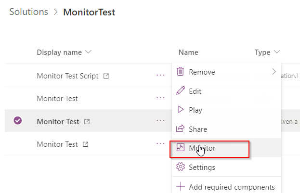Image resolution: width=300 pixels, height=193 pixels.
Task: Click the Monitor chart icon
Action: (181, 147)
